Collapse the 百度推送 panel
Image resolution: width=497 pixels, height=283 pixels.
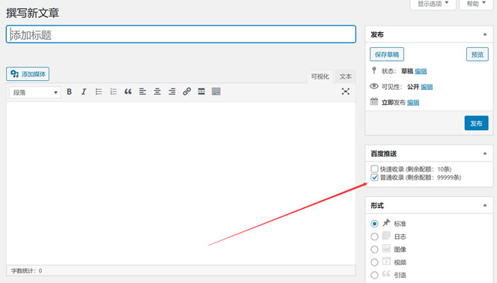click(x=485, y=153)
